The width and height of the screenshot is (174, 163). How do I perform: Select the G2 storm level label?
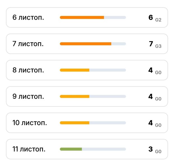(158, 20)
